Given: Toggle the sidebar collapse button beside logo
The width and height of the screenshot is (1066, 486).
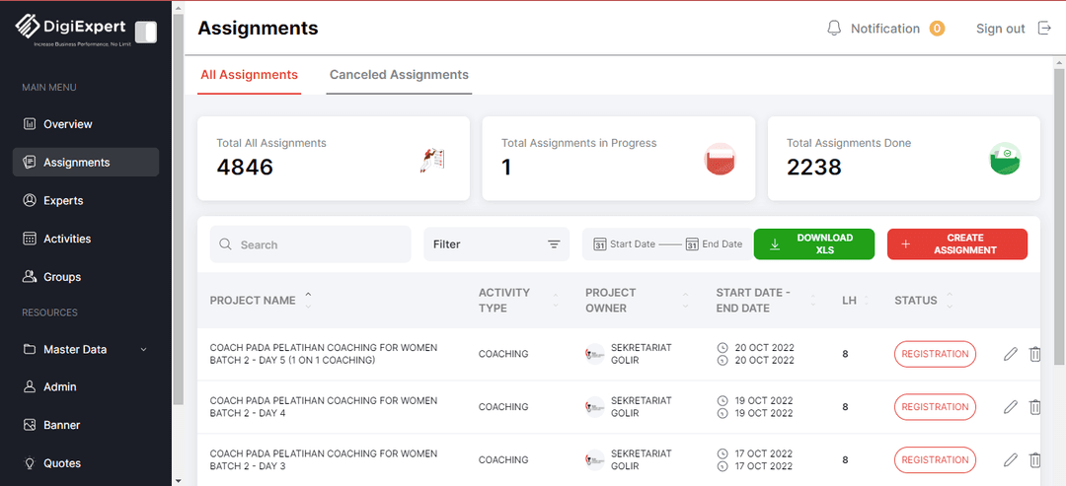Looking at the screenshot, I should (x=146, y=32).
